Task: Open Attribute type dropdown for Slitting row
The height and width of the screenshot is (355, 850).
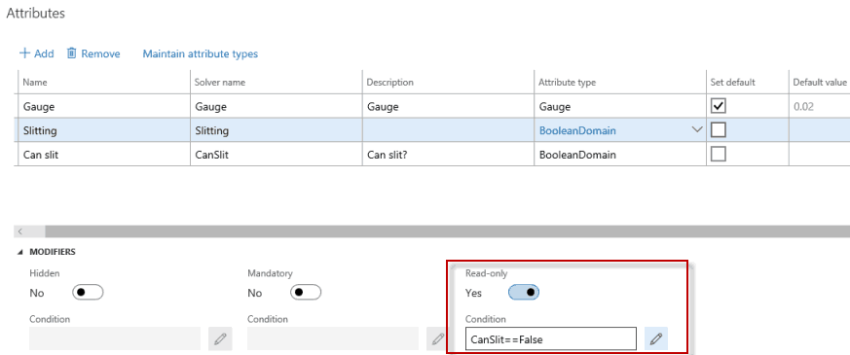Action: [696, 130]
